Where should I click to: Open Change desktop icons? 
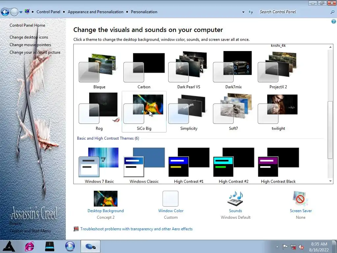pyautogui.click(x=29, y=37)
